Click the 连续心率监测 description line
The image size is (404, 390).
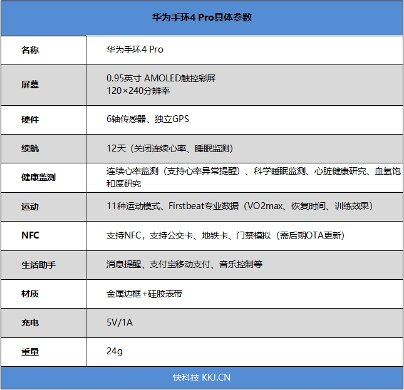pos(254,171)
